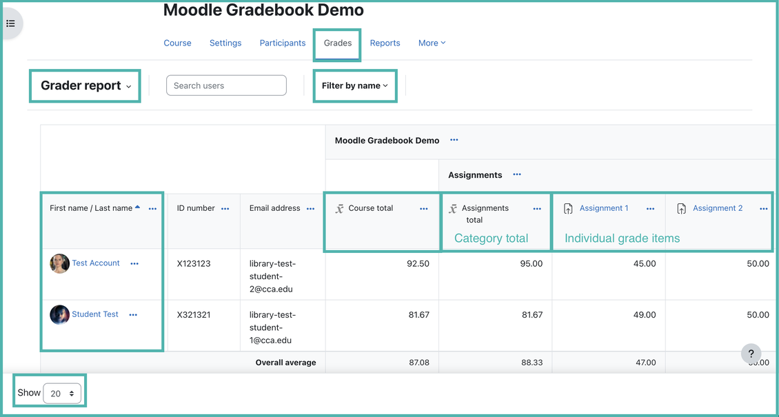The image size is (779, 417).
Task: Switch to the Settings tab
Action: tap(225, 43)
